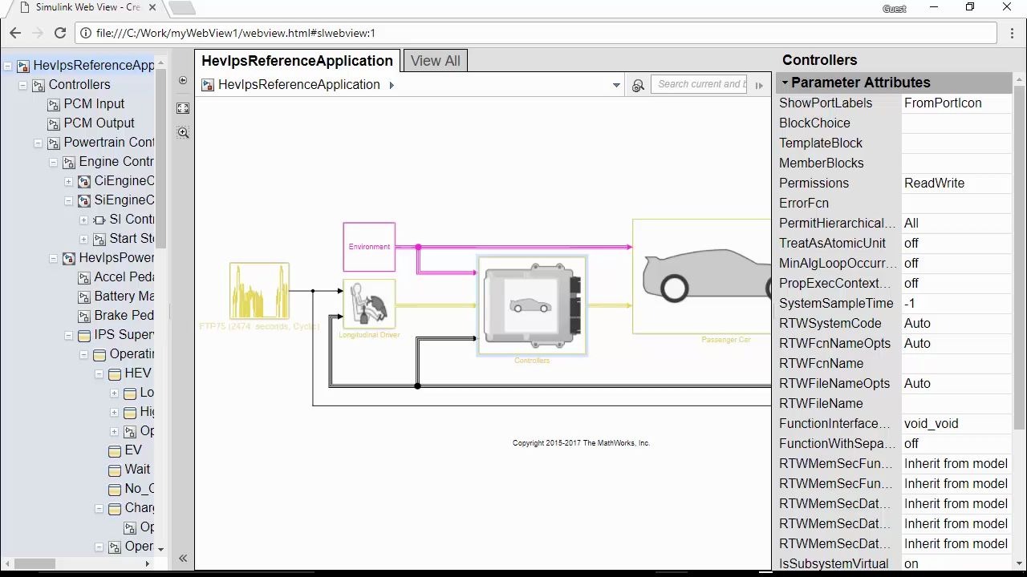The image size is (1027, 577).
Task: Click the IPS Super chart icon
Action: click(84, 335)
